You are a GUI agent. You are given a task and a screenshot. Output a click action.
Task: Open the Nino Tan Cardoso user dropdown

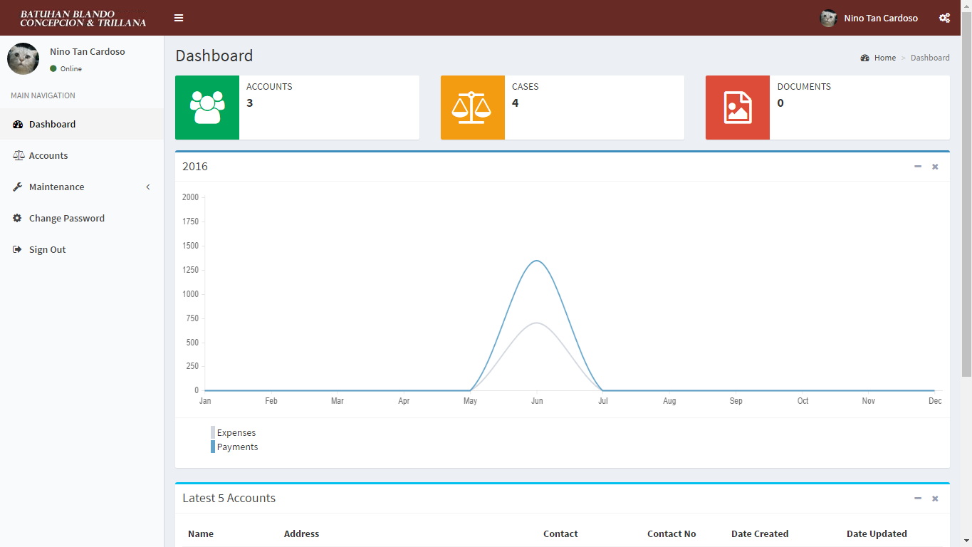tap(869, 18)
